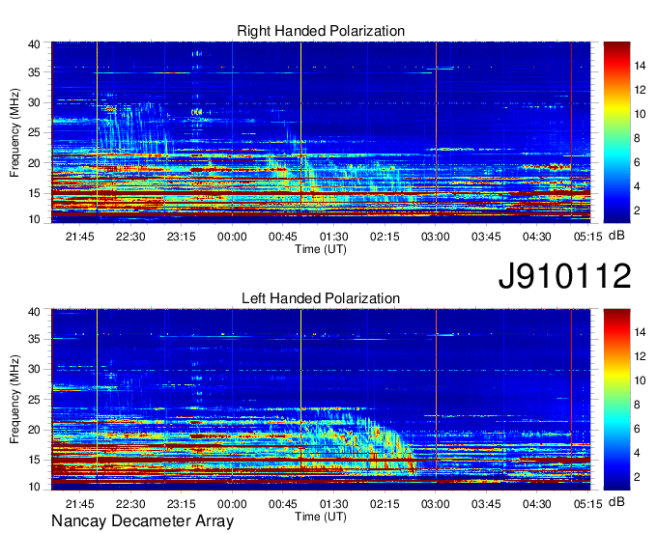Click the "21:45" time tick of Right Handed plot
Image resolution: width=657 pixels, height=533 pixels.
click(79, 237)
